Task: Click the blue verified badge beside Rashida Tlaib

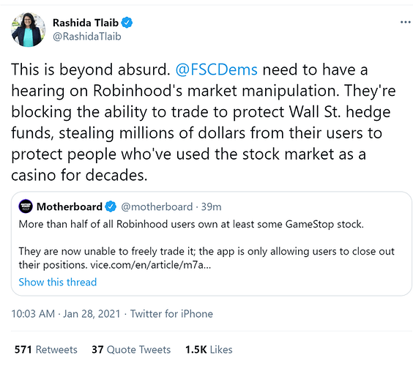Action: tap(127, 23)
